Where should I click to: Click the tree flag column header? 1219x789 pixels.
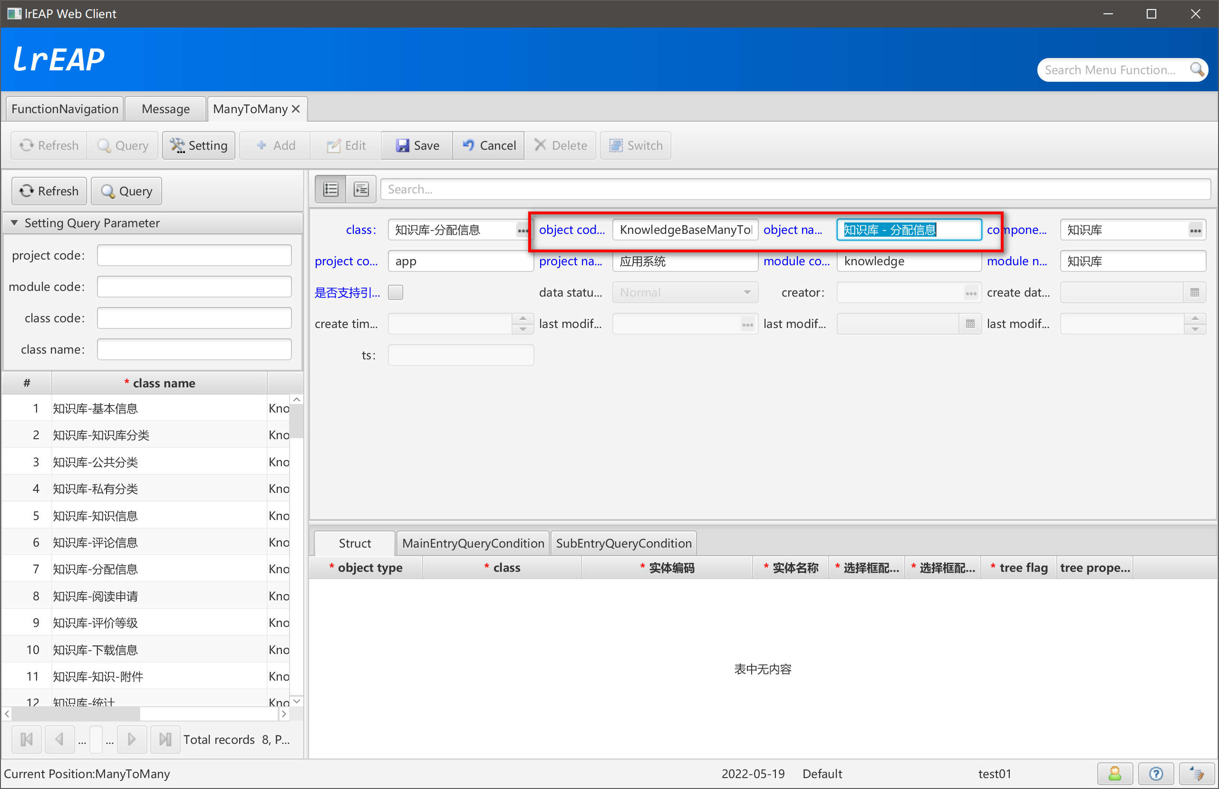click(x=1018, y=568)
